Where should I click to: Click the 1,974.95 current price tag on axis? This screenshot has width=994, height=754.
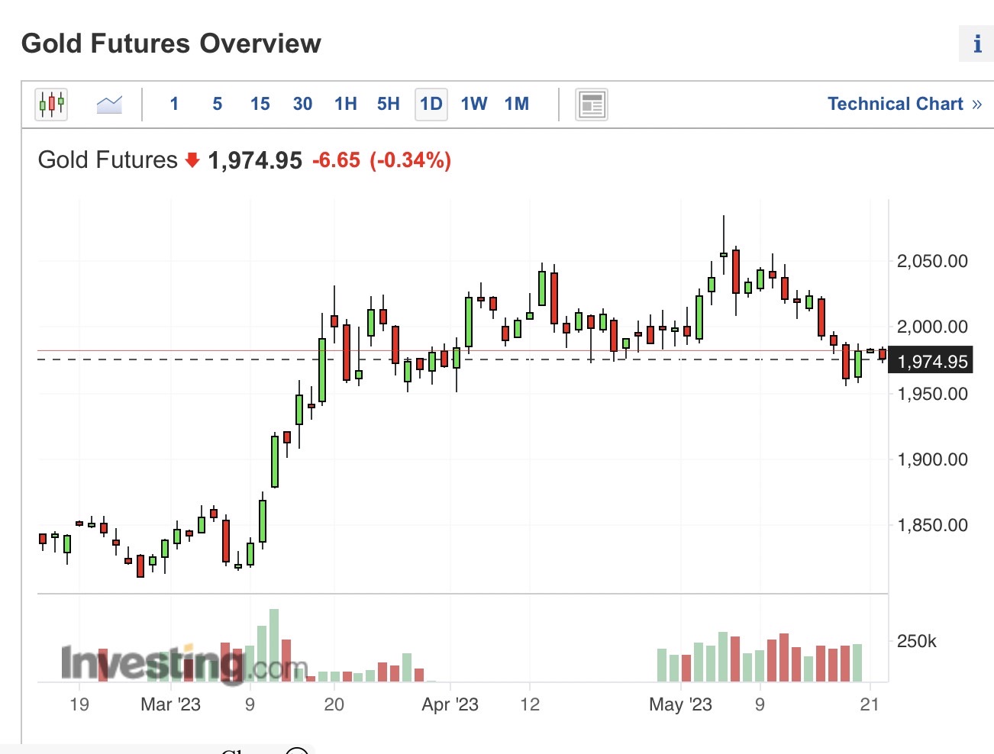point(931,361)
